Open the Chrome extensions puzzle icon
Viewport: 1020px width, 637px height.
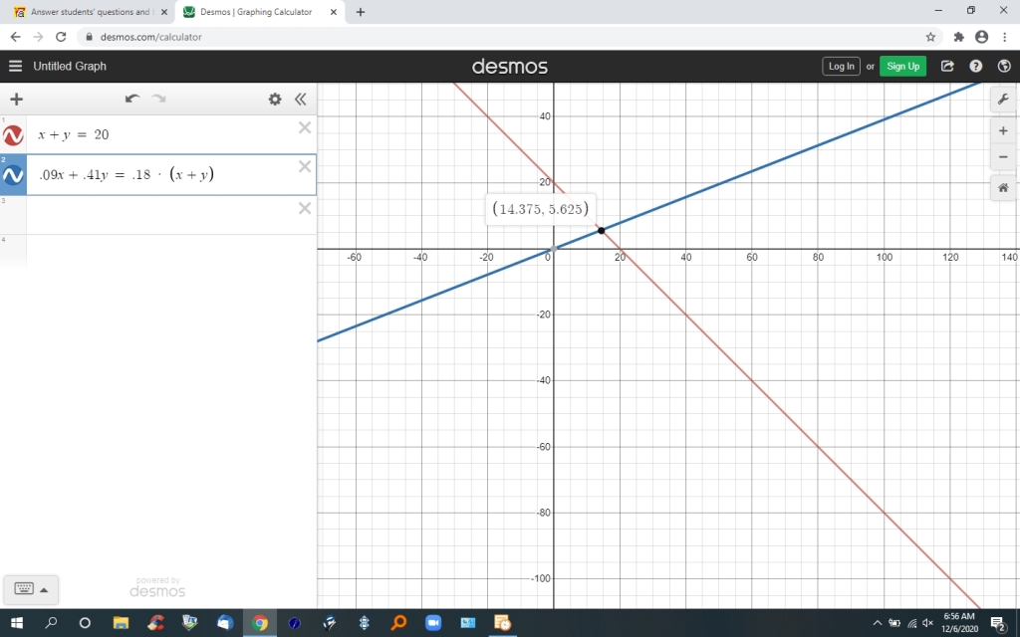tap(958, 37)
